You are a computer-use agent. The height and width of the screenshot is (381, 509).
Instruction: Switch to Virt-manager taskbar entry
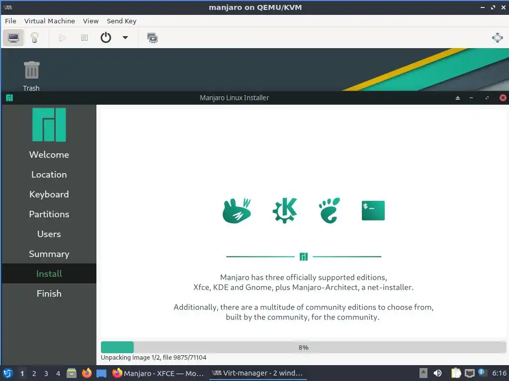(257, 373)
